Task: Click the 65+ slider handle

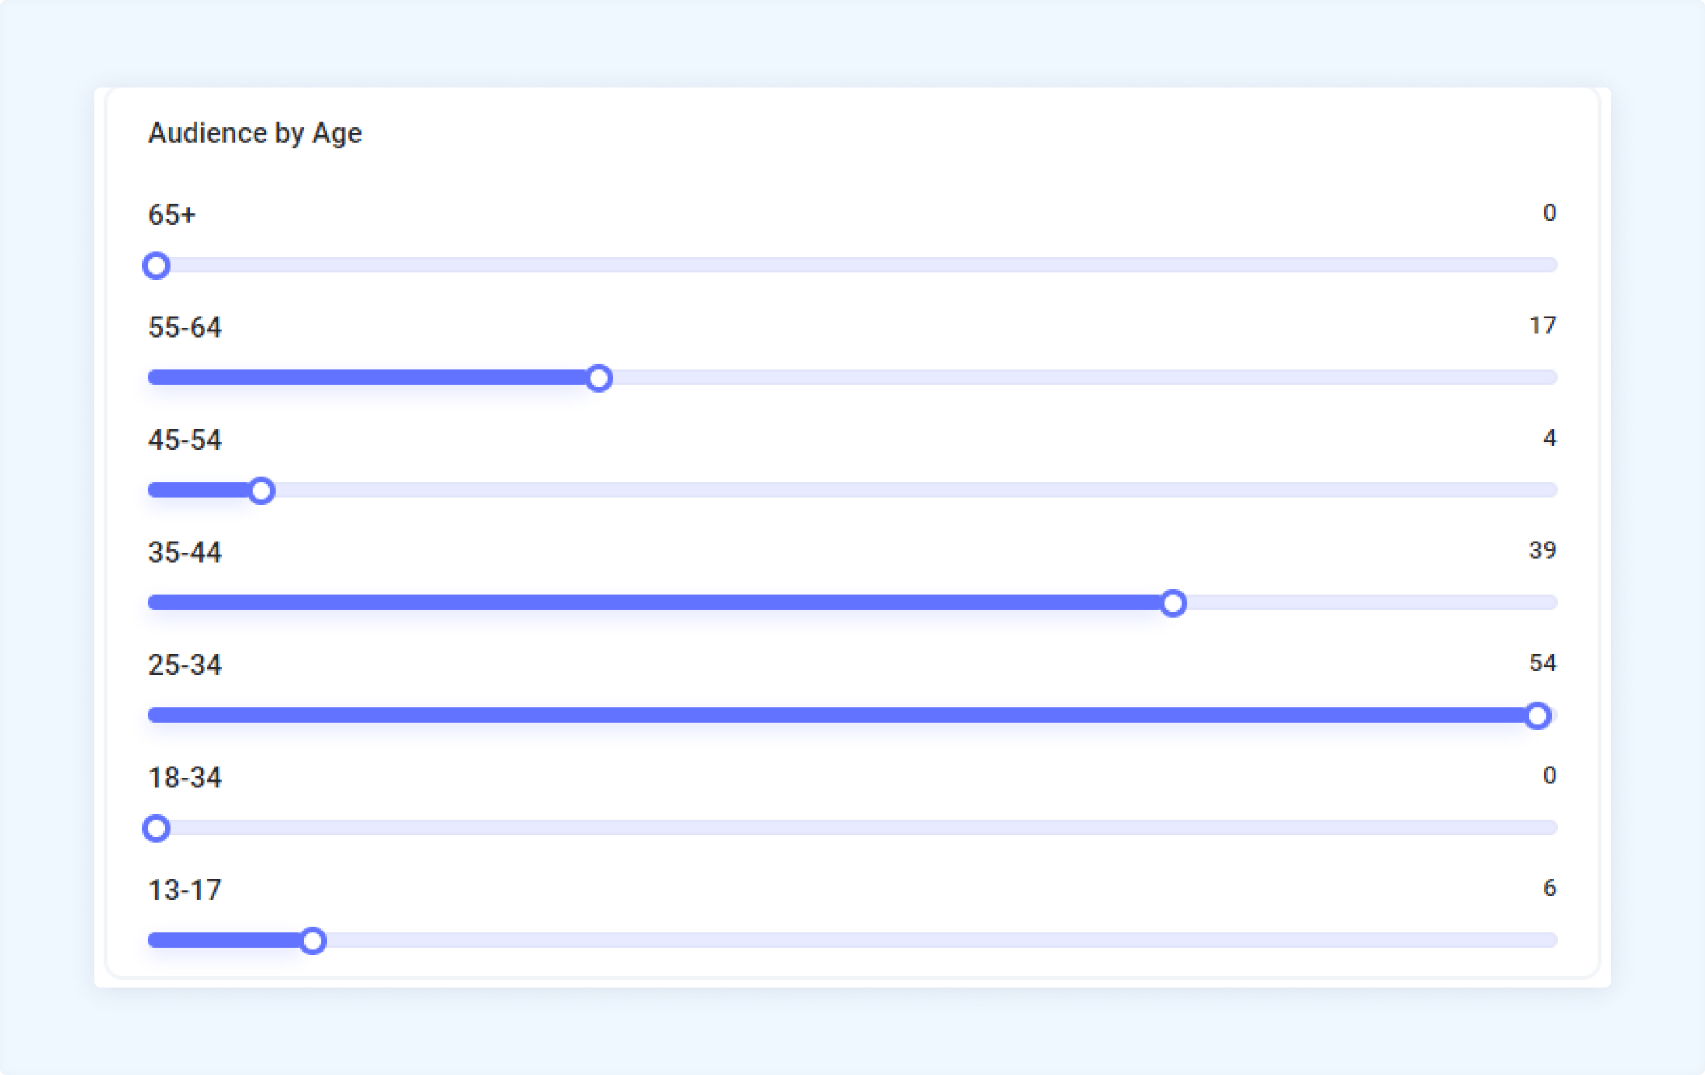Action: click(156, 265)
